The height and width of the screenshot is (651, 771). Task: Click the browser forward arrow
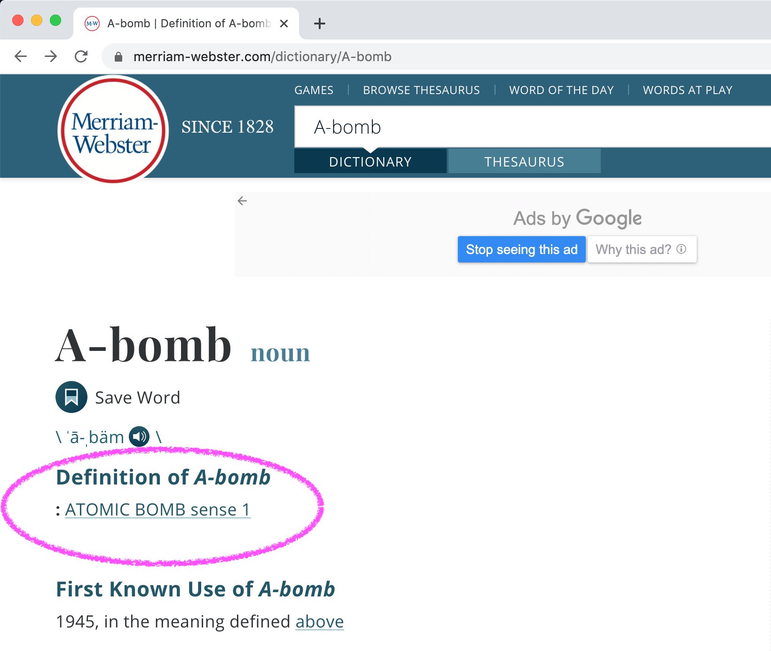[x=51, y=56]
